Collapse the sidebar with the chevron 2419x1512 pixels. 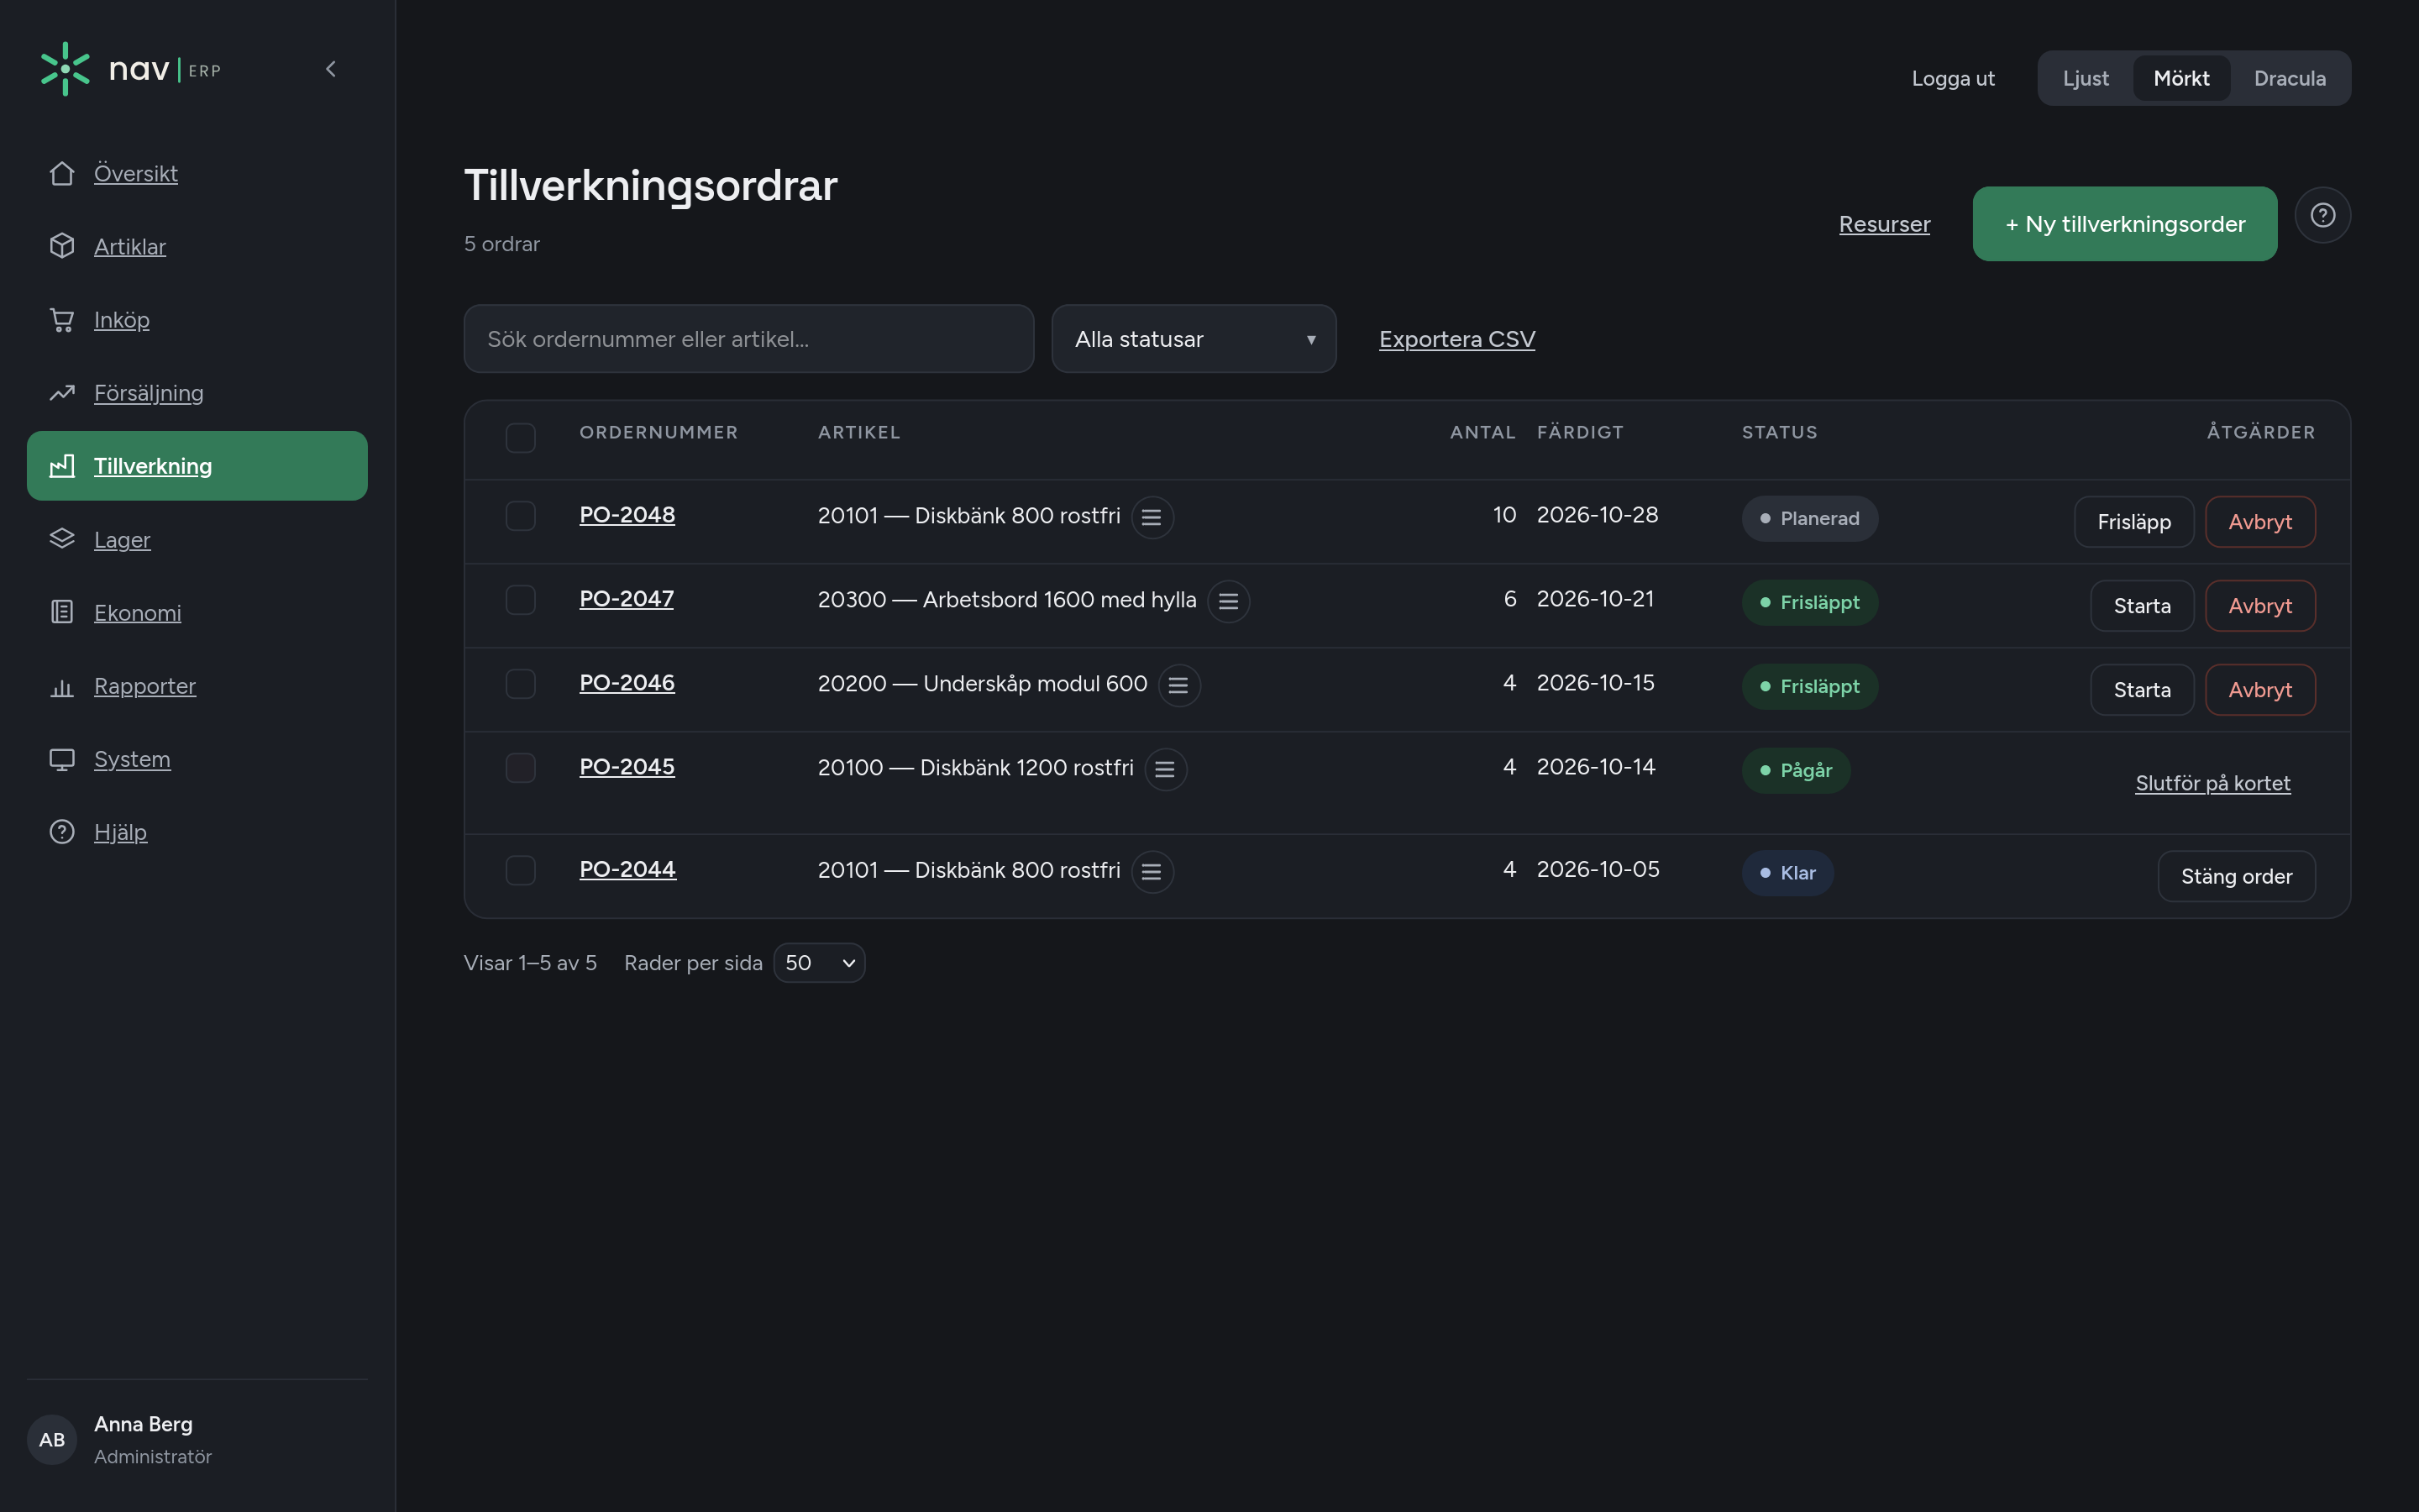click(331, 69)
